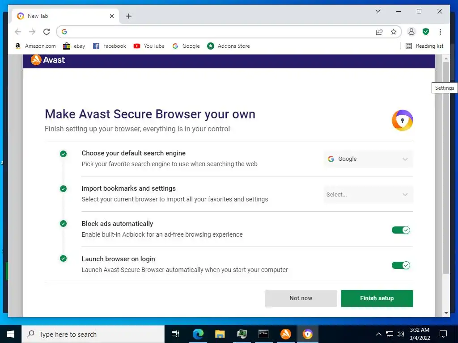Click the address bar input field
458x343 pixels.
221,32
